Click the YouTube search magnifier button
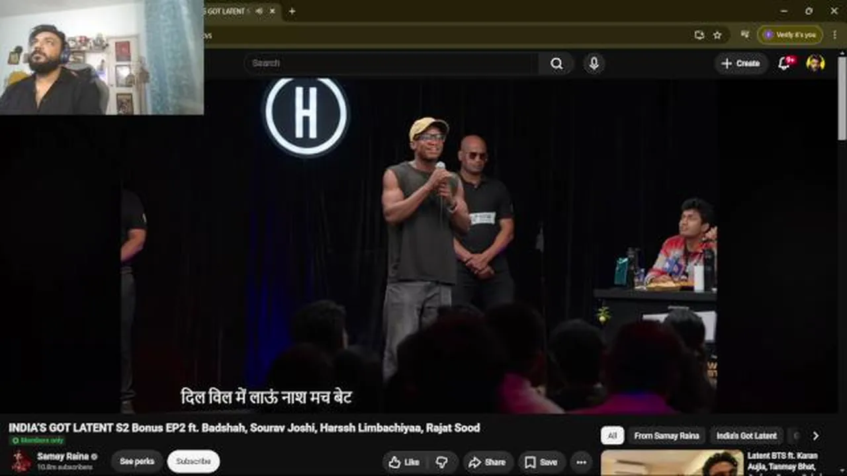The image size is (847, 476). [x=557, y=63]
